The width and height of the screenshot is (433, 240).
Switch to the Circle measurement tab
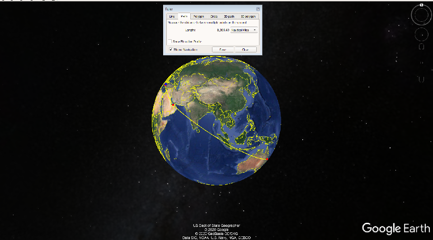coord(214,16)
